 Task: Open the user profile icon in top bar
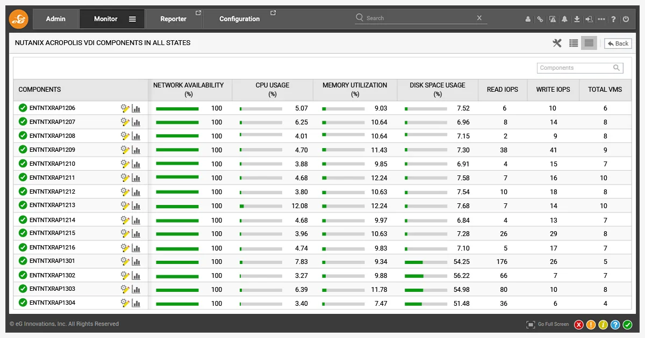point(528,19)
